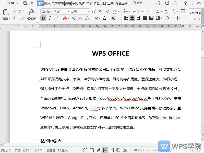Expand underline style dropdown arrow

60,18
